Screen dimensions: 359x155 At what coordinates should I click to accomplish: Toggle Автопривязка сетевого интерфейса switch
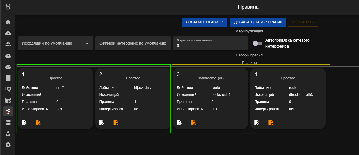click(257, 43)
